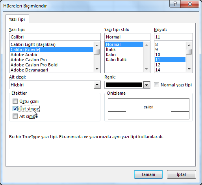The height and width of the screenshot is (185, 202).
Task: Click font list scroll-down arrow
Action: point(97,69)
